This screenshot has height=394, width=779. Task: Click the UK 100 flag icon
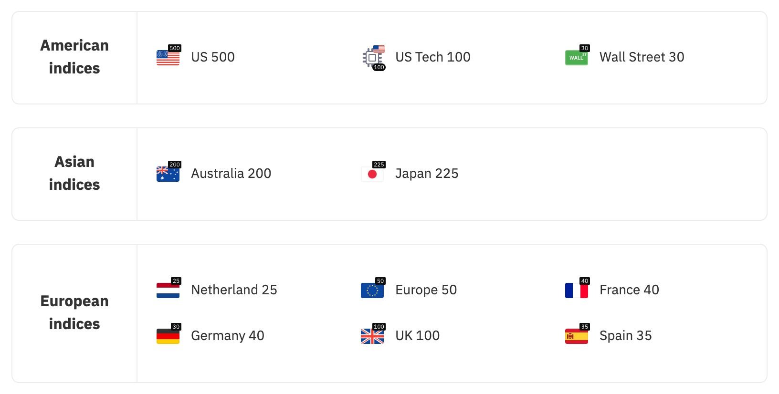point(372,336)
